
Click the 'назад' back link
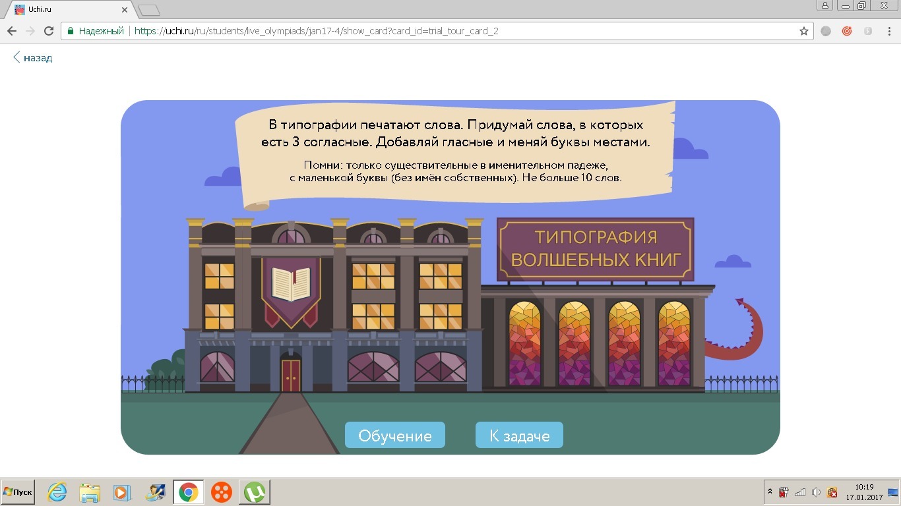pos(32,58)
